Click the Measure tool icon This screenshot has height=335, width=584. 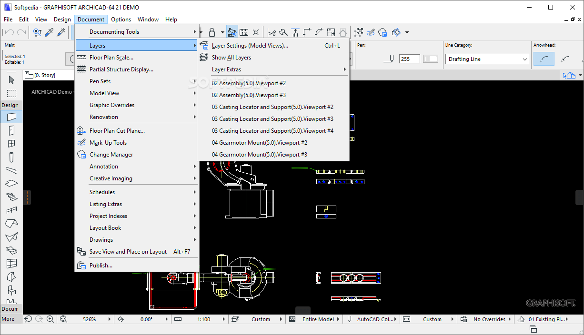point(244,32)
